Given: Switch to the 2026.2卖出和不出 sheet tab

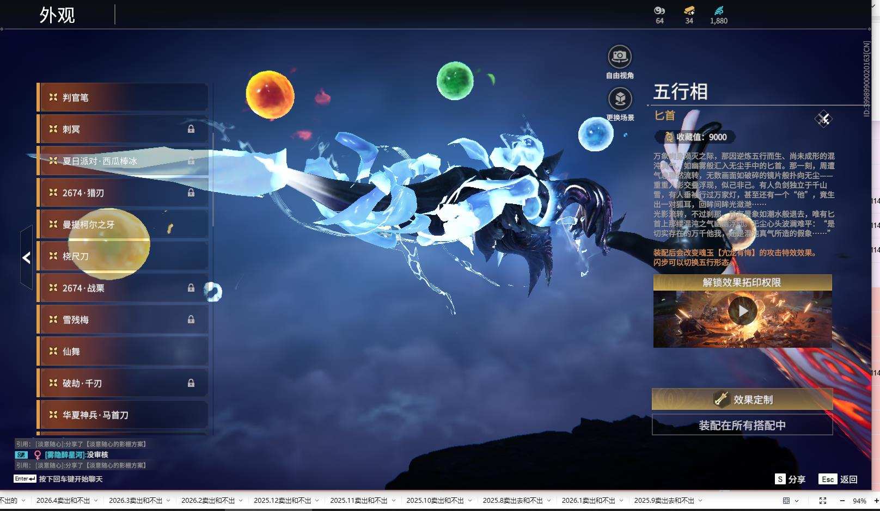Looking at the screenshot, I should point(208,501).
